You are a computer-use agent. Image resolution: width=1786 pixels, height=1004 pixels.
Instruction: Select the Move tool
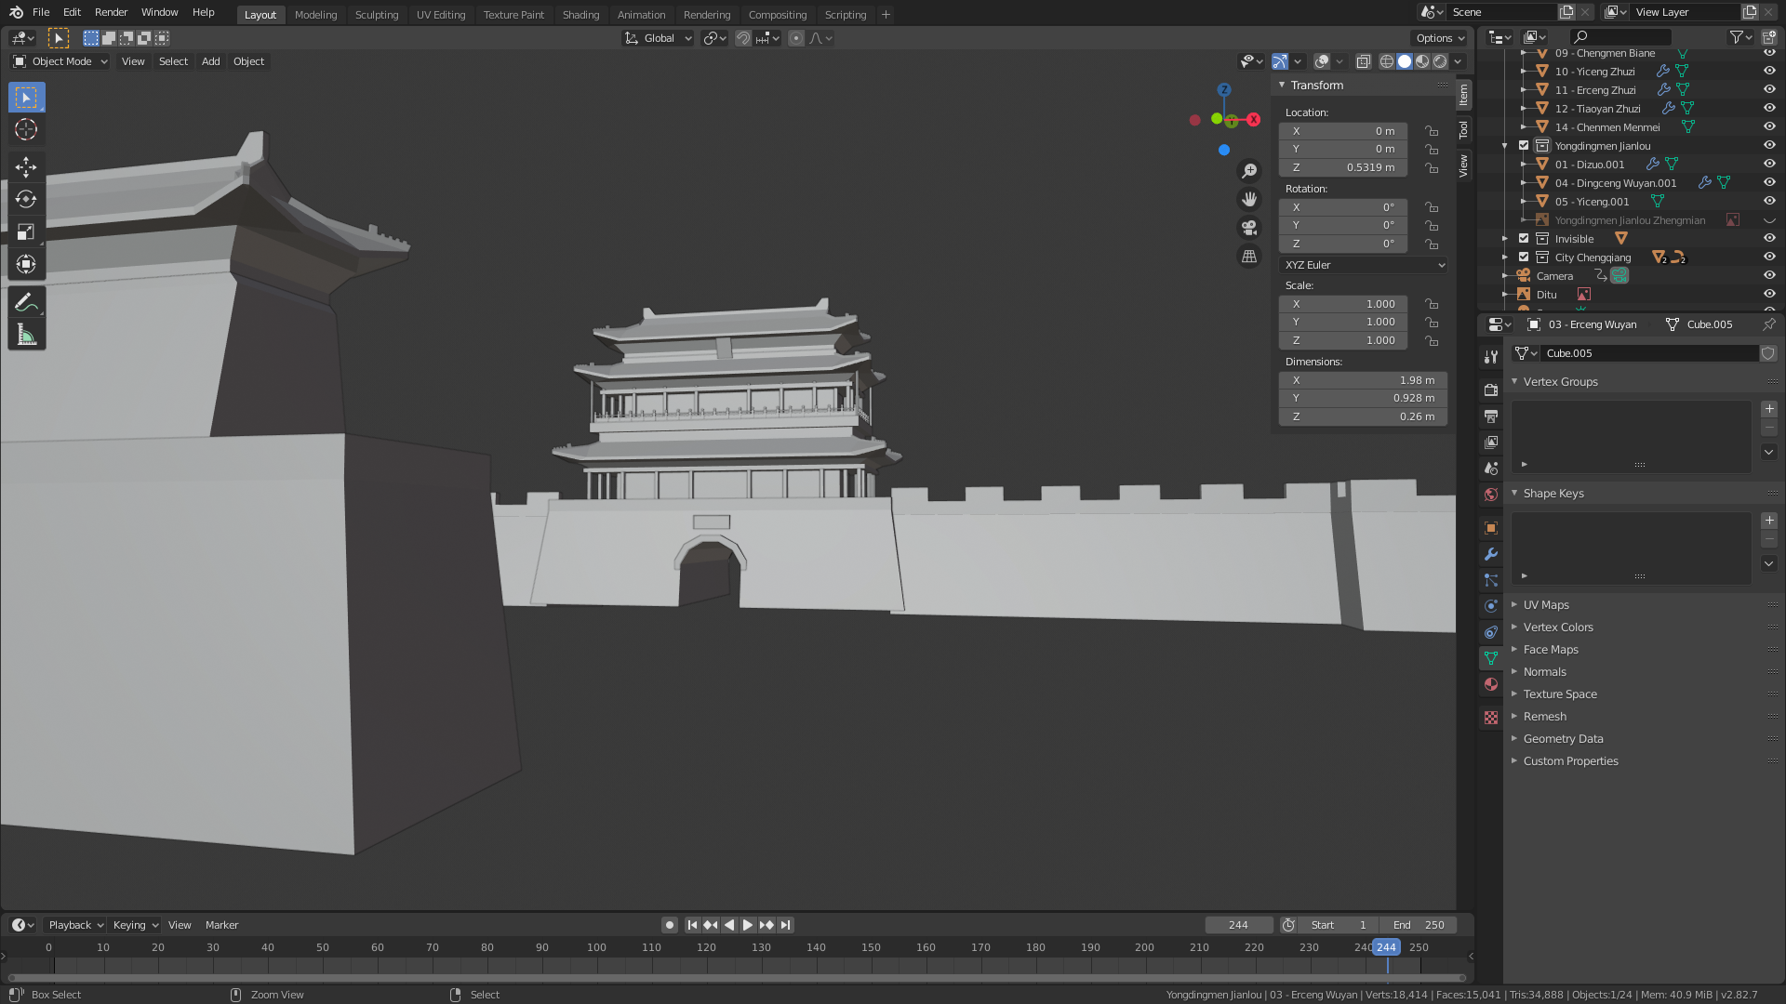pyautogui.click(x=26, y=166)
